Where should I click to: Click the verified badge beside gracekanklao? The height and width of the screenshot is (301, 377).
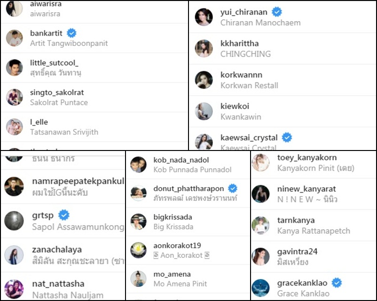(337, 283)
